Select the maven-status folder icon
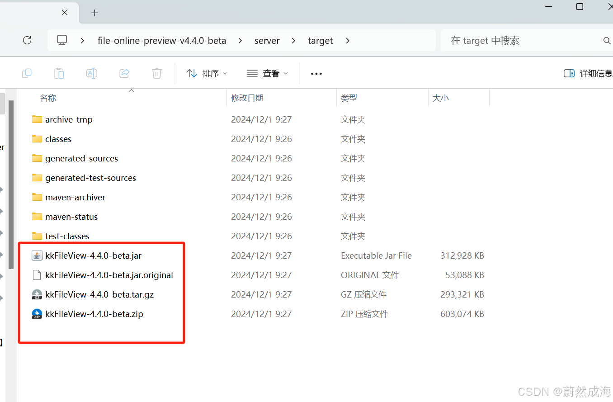 point(37,217)
